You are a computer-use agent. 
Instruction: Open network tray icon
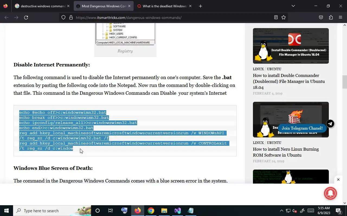click(288, 211)
